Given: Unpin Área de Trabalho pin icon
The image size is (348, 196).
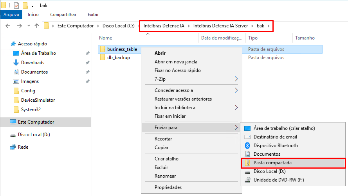Looking at the screenshot, I should click(88, 53).
